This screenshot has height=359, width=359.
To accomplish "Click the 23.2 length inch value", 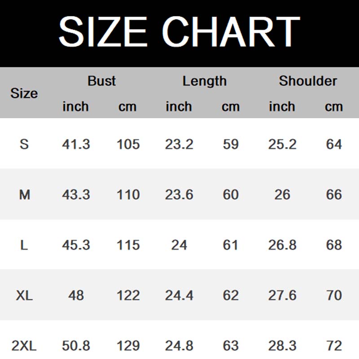I will click(x=179, y=144).
